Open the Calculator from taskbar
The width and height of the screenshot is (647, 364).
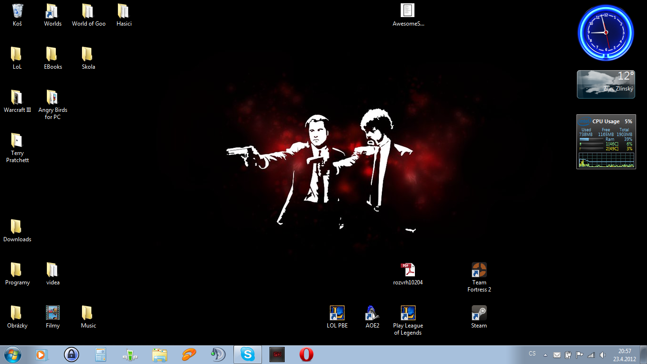[100, 355]
